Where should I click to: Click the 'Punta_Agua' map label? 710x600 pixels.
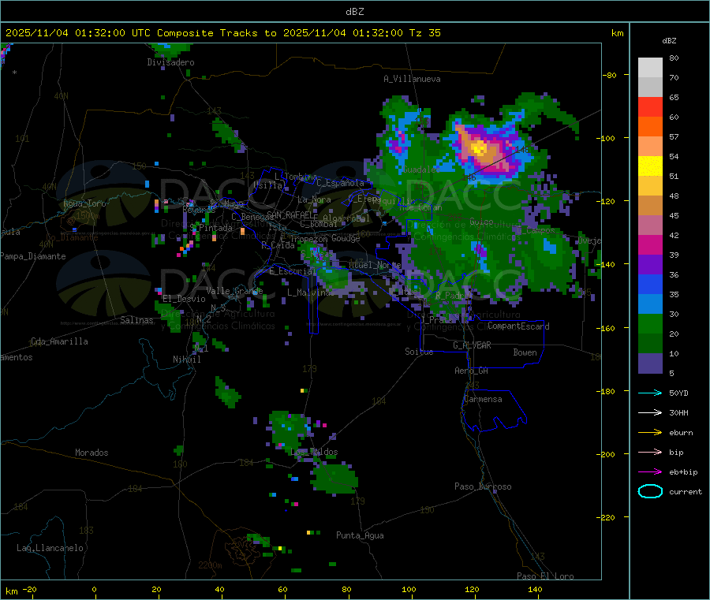[x=360, y=535]
